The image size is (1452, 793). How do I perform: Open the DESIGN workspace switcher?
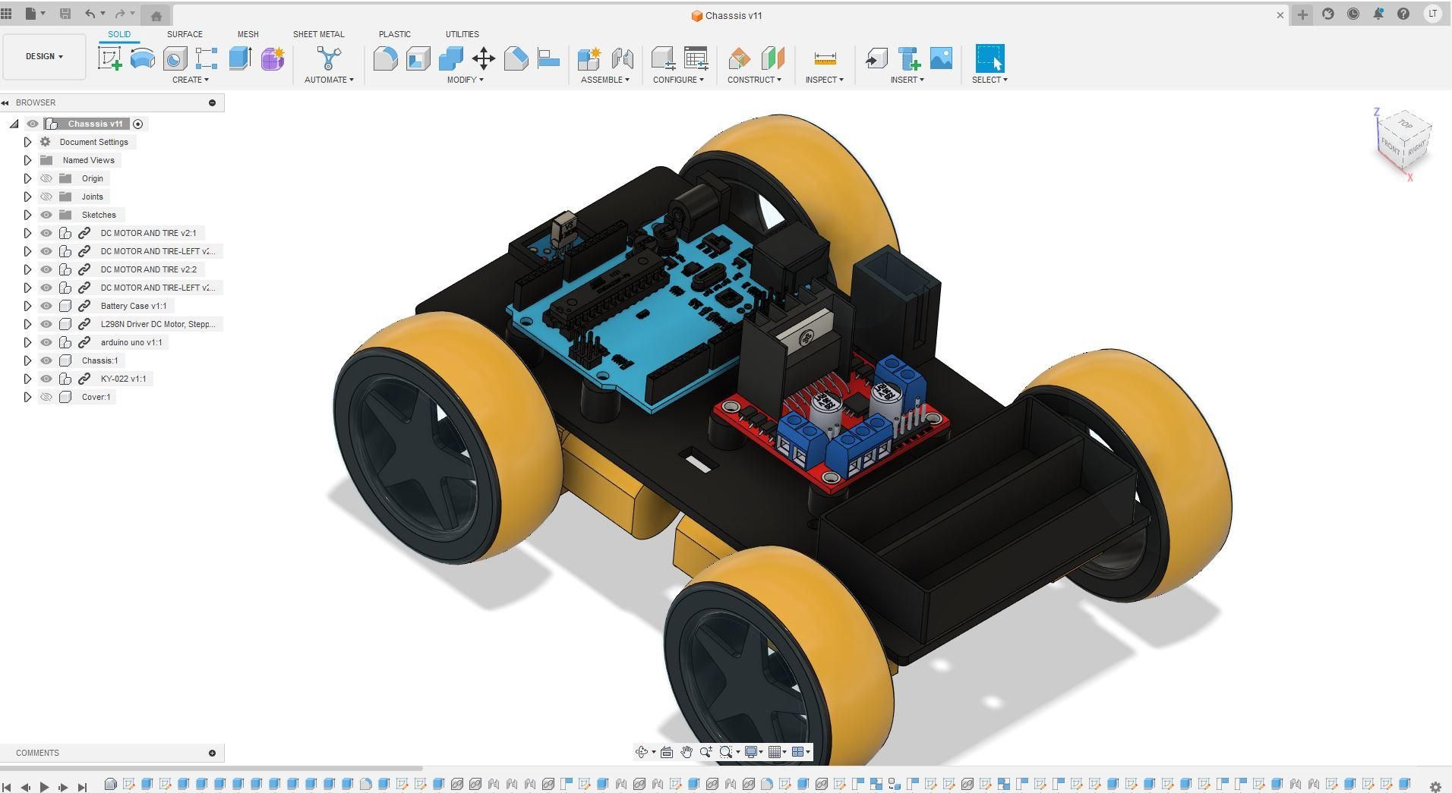coord(43,56)
